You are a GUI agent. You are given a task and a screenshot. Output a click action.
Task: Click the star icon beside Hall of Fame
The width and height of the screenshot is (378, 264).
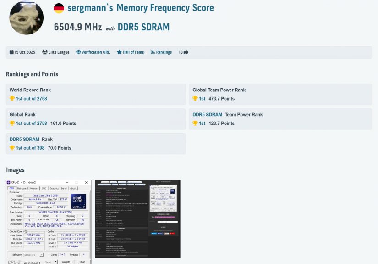pos(119,52)
